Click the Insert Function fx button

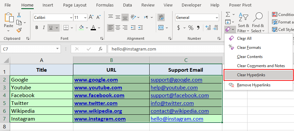pos(101,49)
